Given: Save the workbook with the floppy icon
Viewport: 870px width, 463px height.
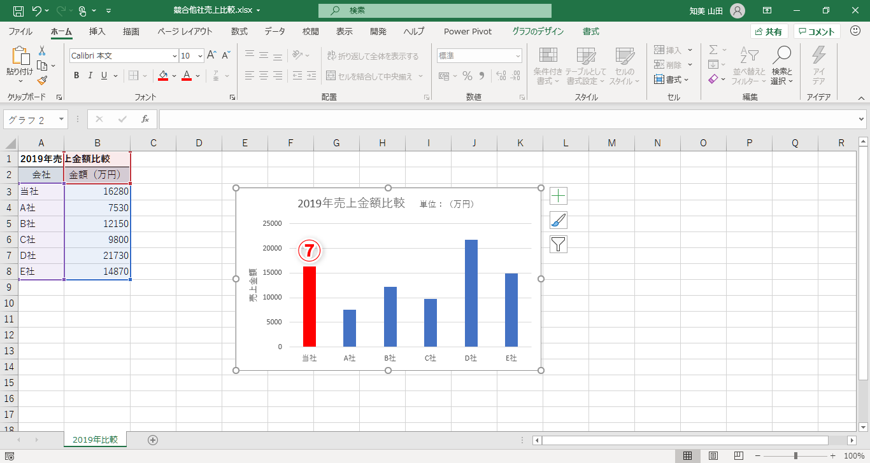Looking at the screenshot, I should 18,11.
